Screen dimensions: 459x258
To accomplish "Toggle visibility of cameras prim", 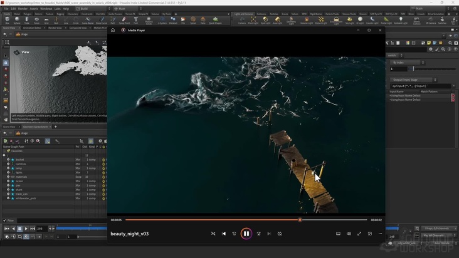I will [x=8, y=164].
